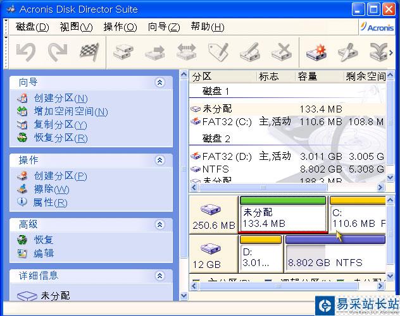The height and width of the screenshot is (316, 400).
Task: Click the Merge partitions toolbar icon
Action: point(378,52)
